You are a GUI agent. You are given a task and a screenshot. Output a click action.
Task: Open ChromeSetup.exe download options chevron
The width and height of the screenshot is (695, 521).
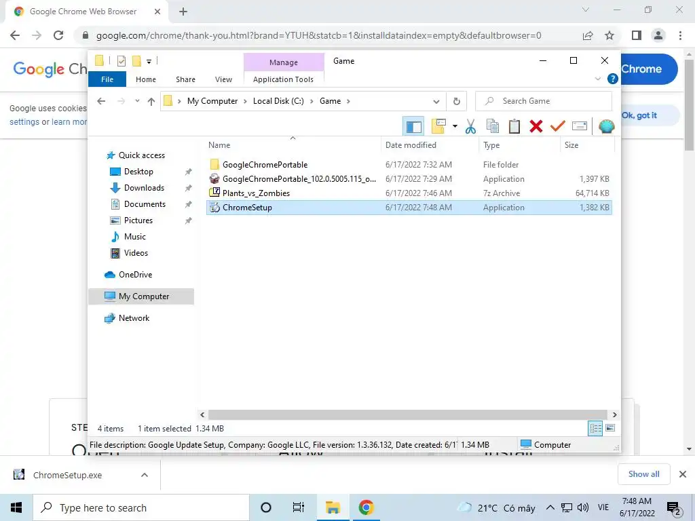click(x=145, y=475)
